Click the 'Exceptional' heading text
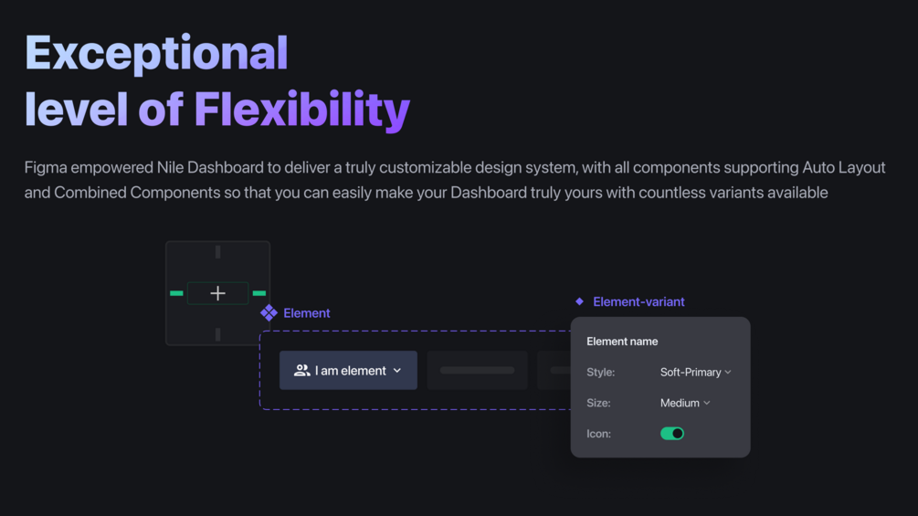 (156, 54)
